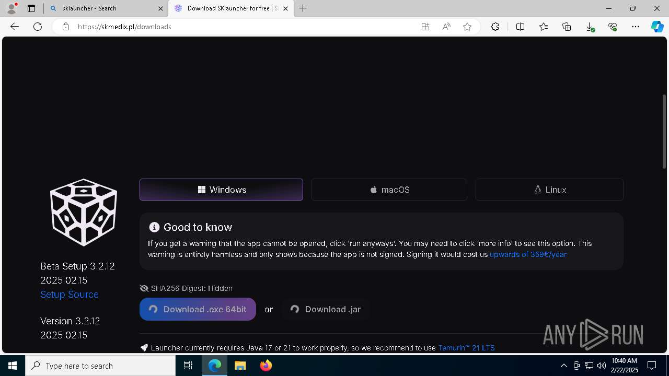Screen dimensions: 669x376
Task: Open the Setup Source link
Action: tap(70, 295)
